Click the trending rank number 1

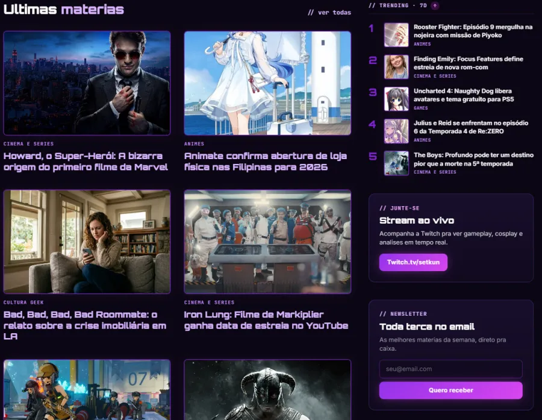point(371,28)
